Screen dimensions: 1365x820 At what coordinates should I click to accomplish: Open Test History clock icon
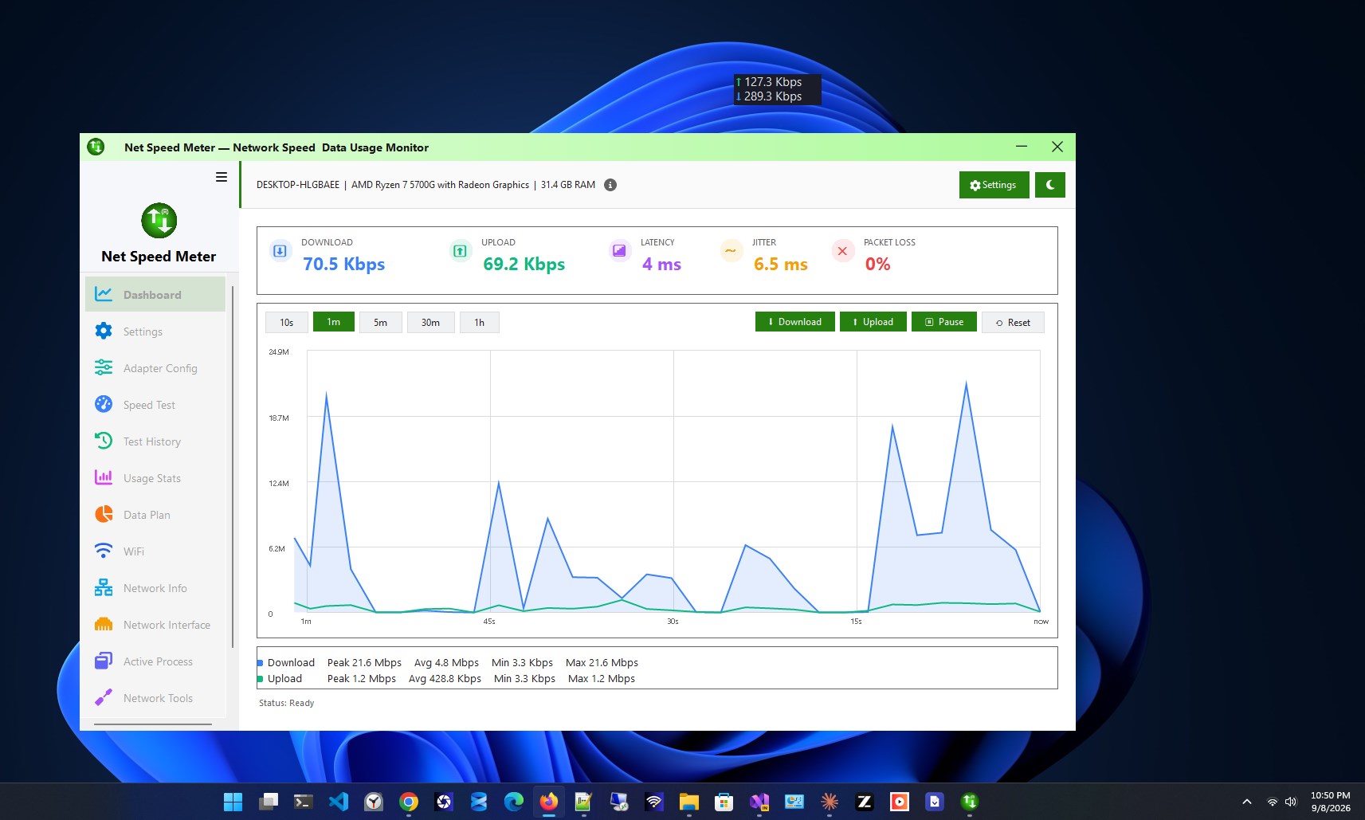[x=104, y=441]
